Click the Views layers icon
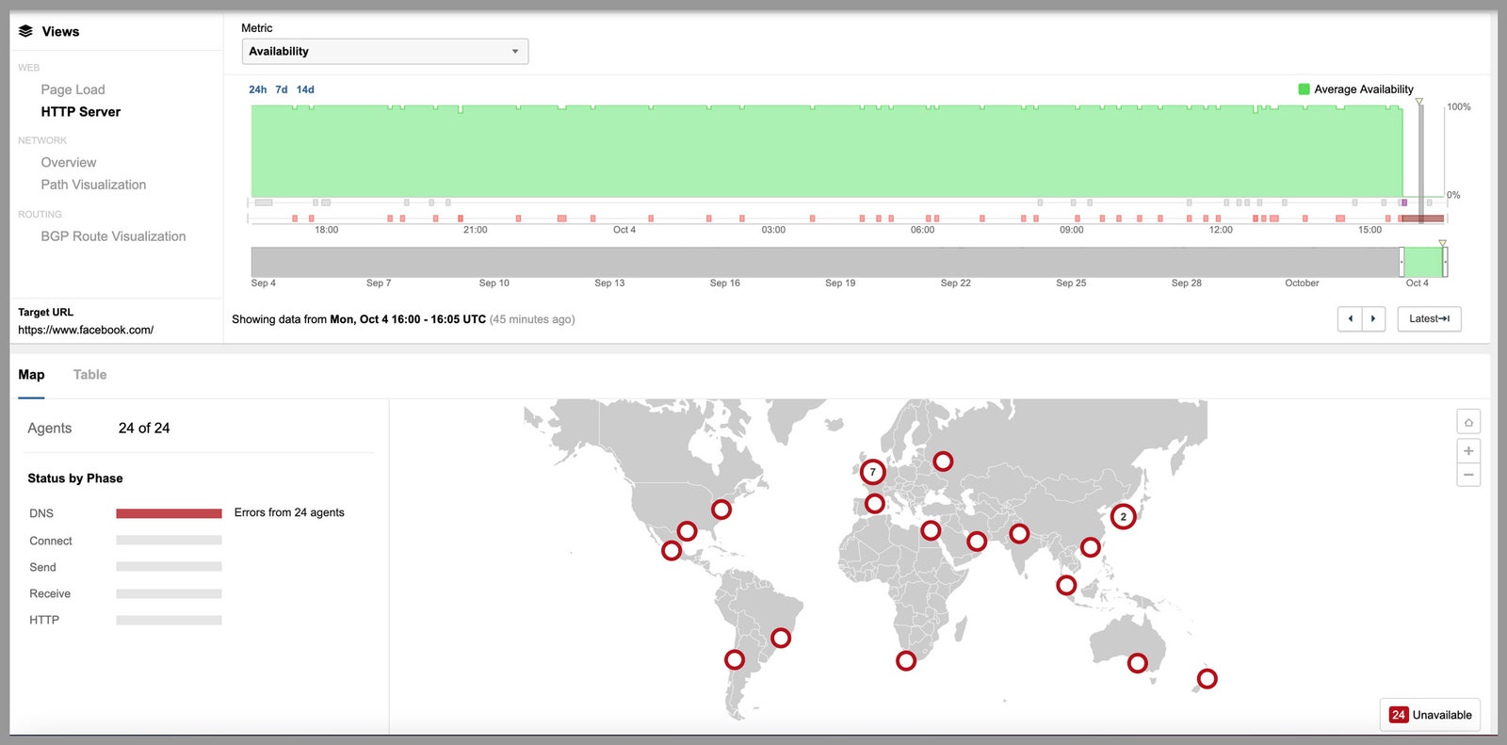The height and width of the screenshot is (745, 1507). coord(25,31)
